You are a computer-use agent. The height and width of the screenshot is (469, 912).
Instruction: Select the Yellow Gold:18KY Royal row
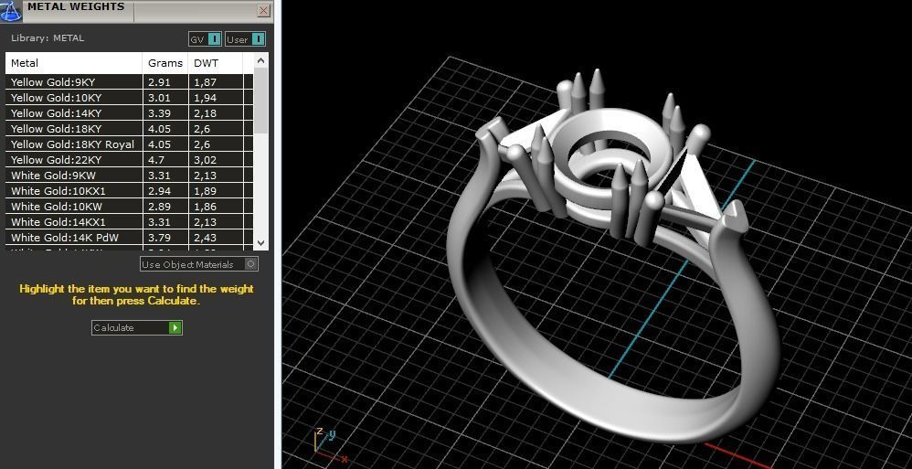click(x=129, y=144)
